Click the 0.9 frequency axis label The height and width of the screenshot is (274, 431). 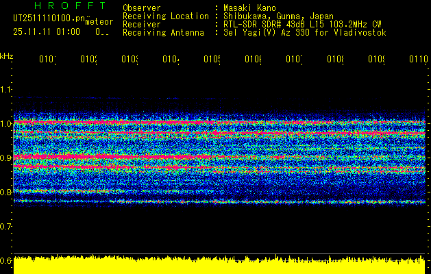tap(6, 158)
